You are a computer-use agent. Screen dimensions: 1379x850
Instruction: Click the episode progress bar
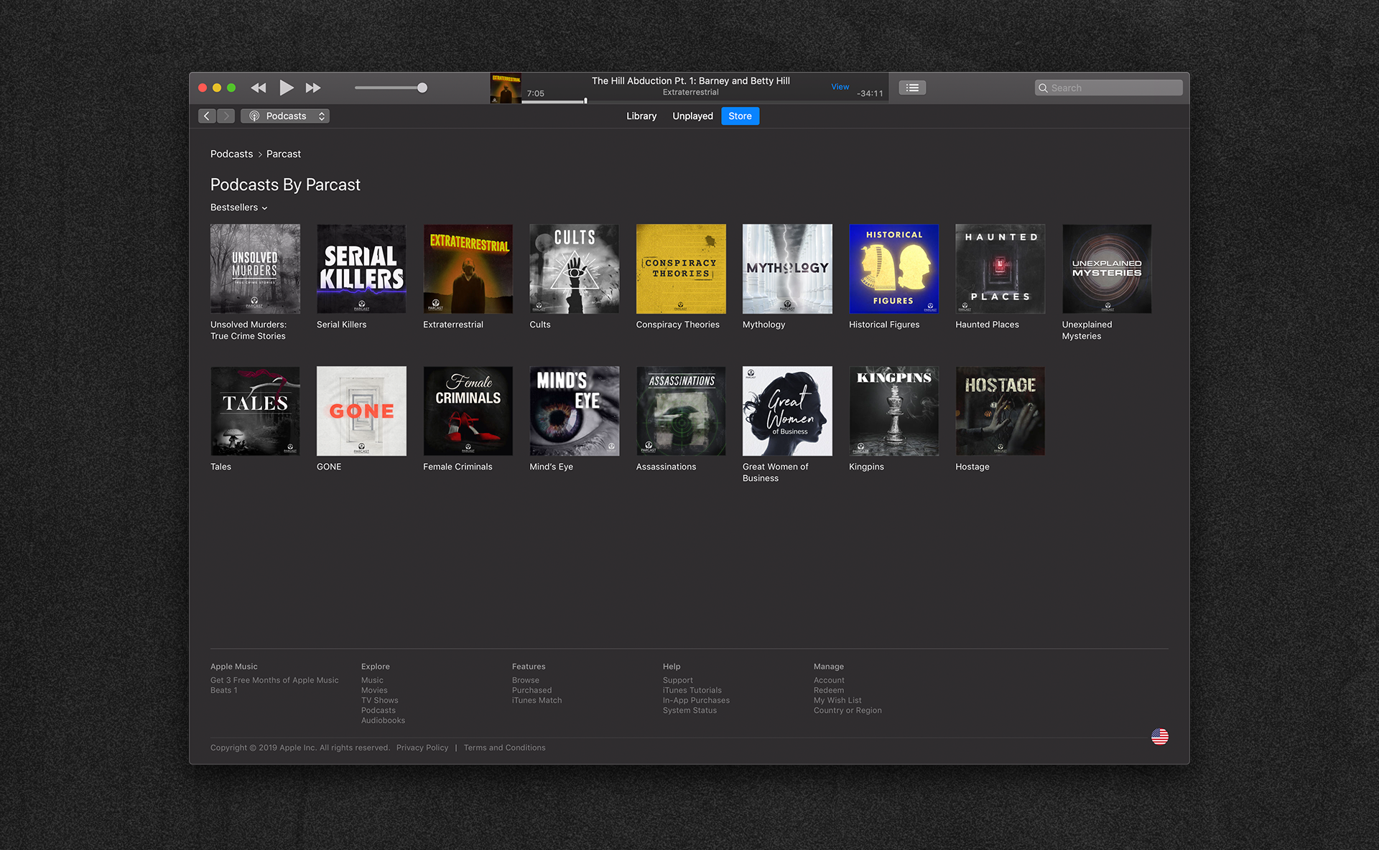(705, 101)
